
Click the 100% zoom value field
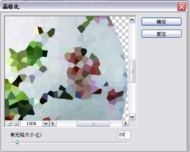coord(32,124)
